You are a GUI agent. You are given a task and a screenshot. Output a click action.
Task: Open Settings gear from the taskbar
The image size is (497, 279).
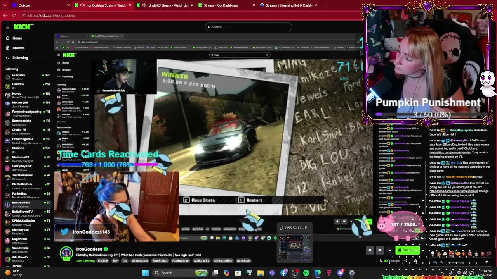pyautogui.click(x=352, y=273)
